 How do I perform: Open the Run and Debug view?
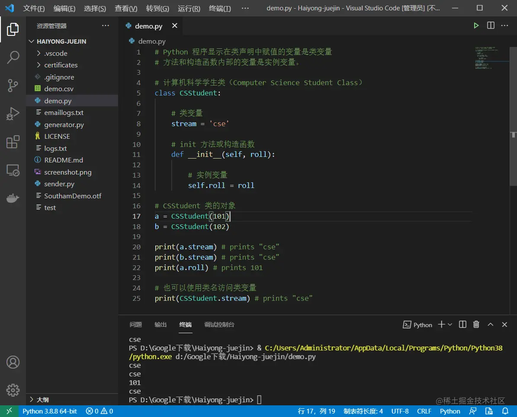13,114
